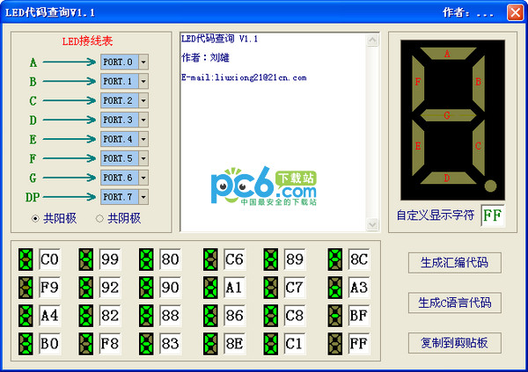The image size is (528, 372).
Task: Close the LED代码查询 window
Action: pyautogui.click(x=515, y=12)
